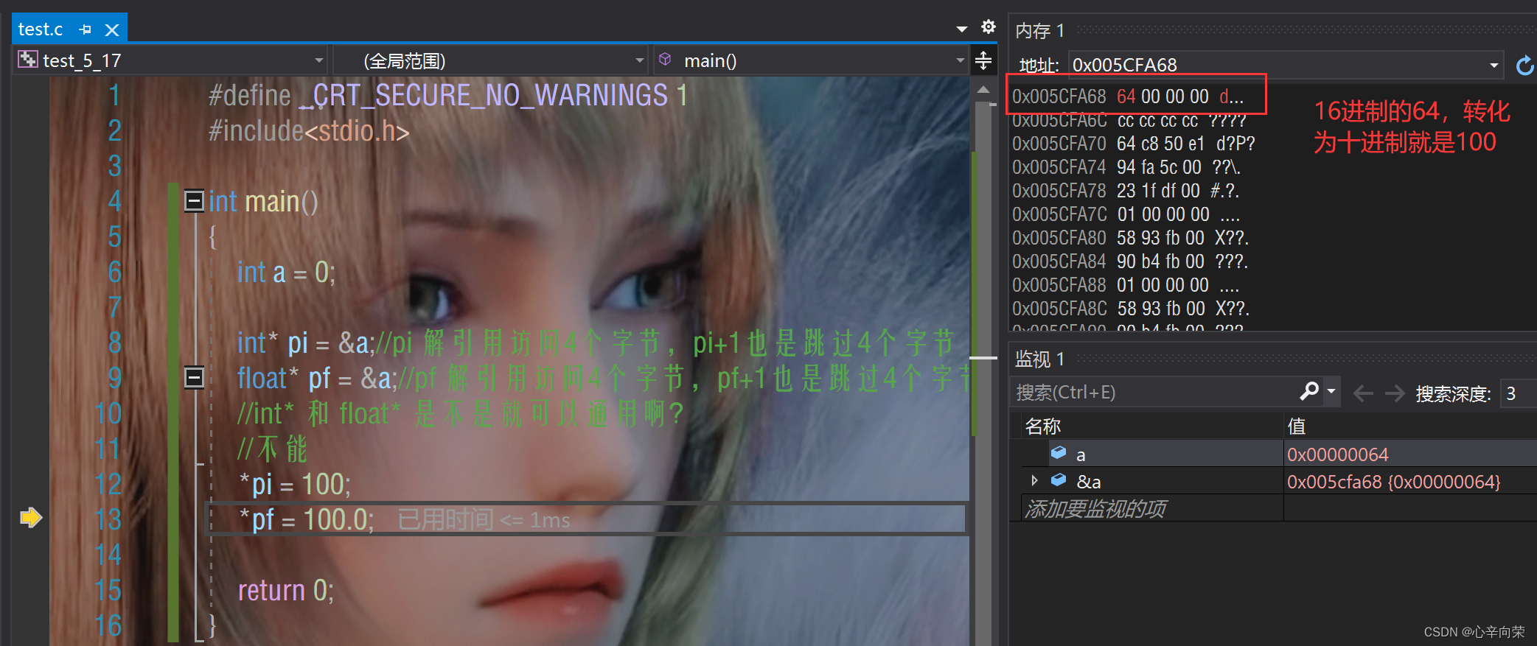Expand the &a watch entry
1537x646 pixels.
point(1034,481)
